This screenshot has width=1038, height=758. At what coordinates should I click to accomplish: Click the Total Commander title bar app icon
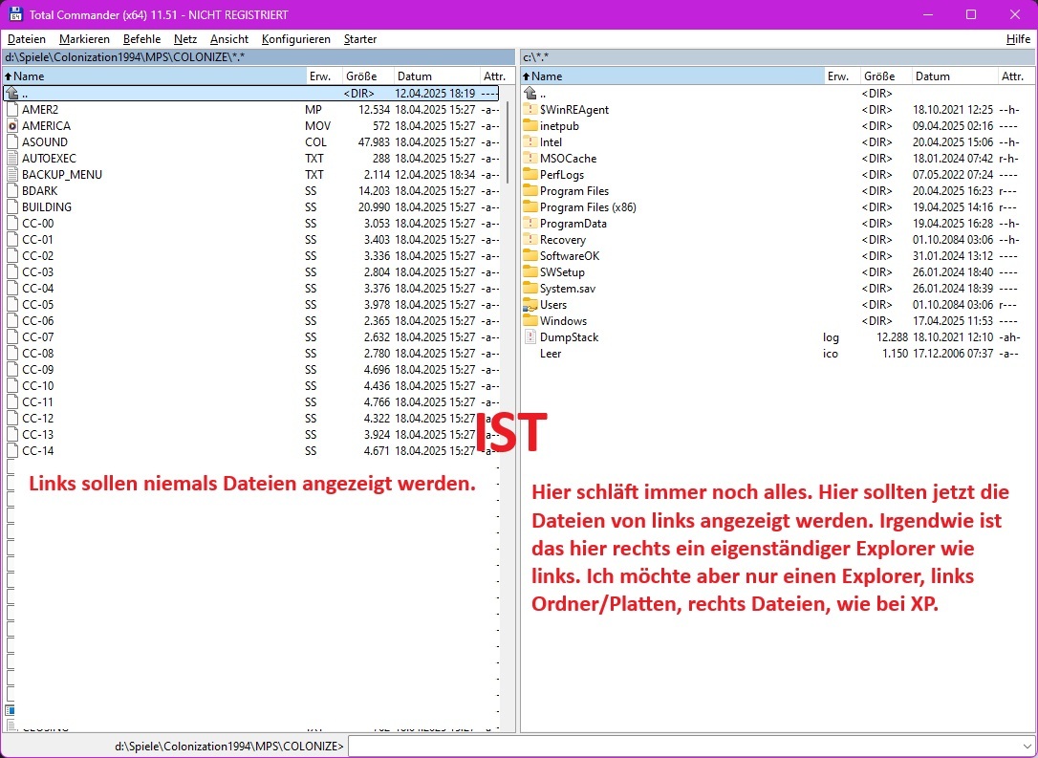tap(14, 14)
